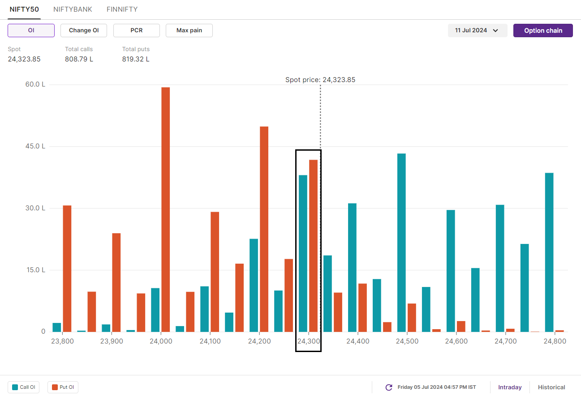Open the NIFTY50 tab

pyautogui.click(x=24, y=9)
